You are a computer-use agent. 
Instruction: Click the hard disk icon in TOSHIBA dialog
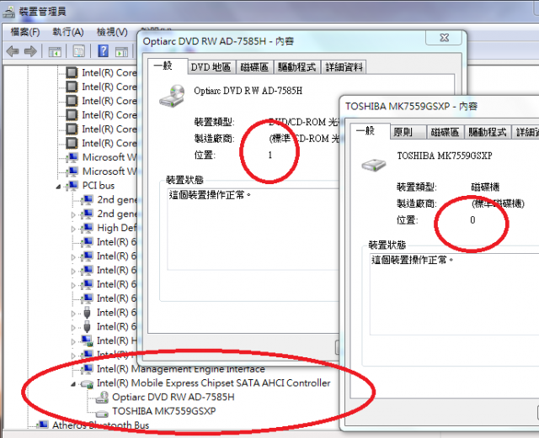(374, 165)
